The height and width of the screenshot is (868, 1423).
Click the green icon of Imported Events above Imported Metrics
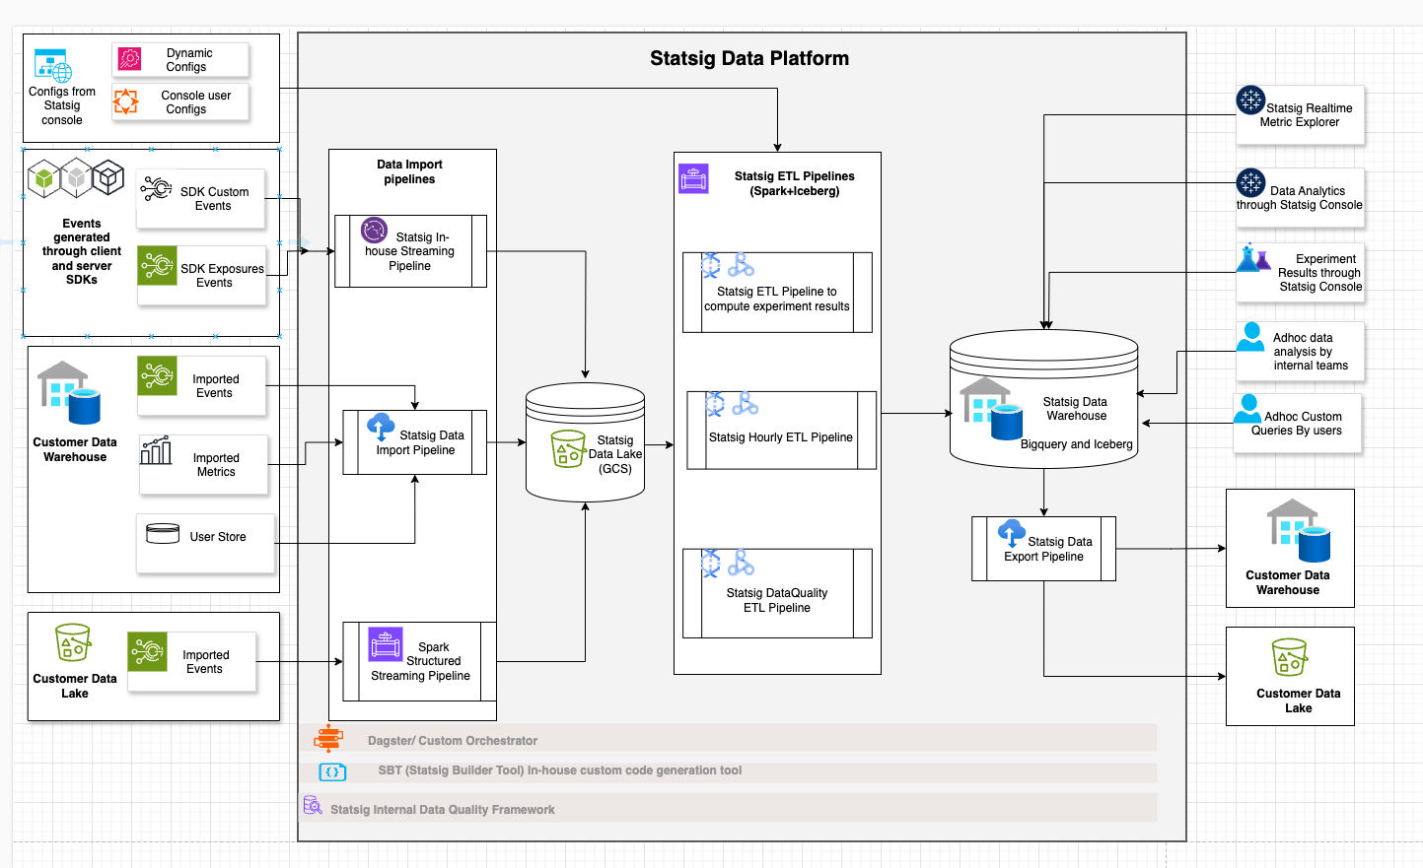pos(157,375)
